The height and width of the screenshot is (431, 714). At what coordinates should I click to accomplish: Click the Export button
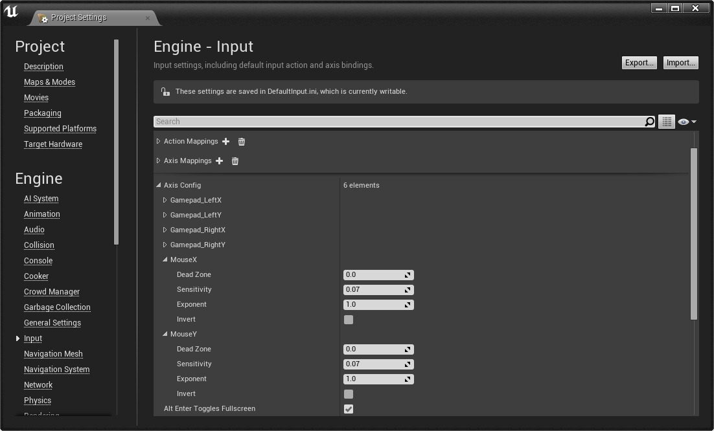(639, 63)
